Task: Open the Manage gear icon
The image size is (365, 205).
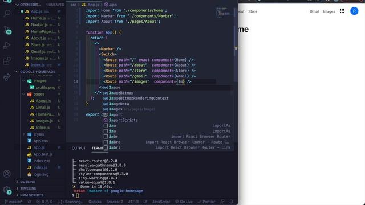Action: point(7,190)
